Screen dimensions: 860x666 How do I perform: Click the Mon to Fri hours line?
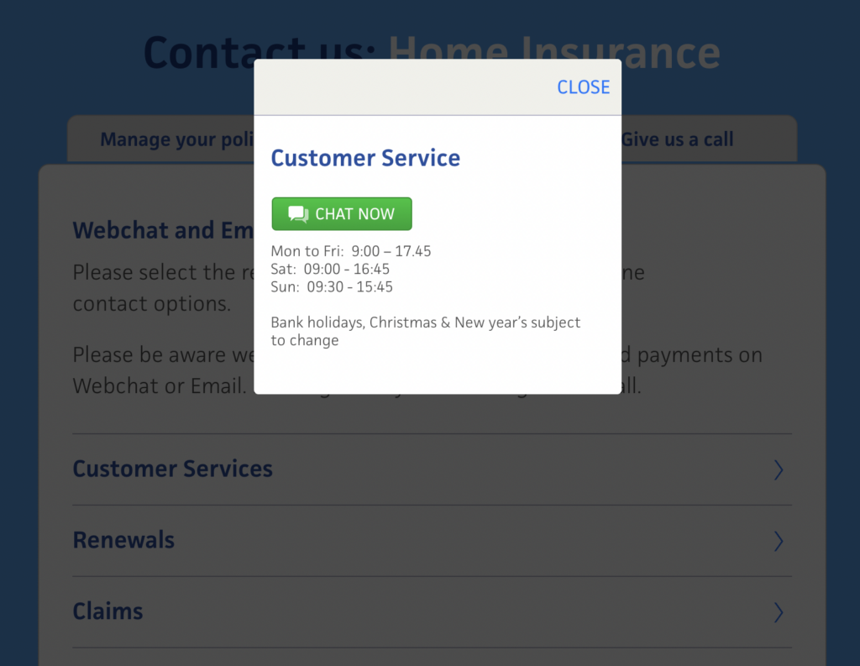pos(351,251)
